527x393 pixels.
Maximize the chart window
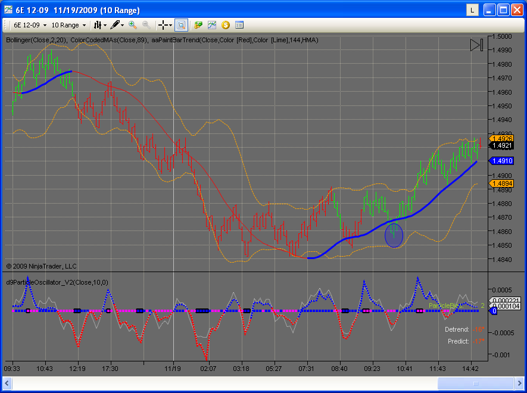[503, 10]
